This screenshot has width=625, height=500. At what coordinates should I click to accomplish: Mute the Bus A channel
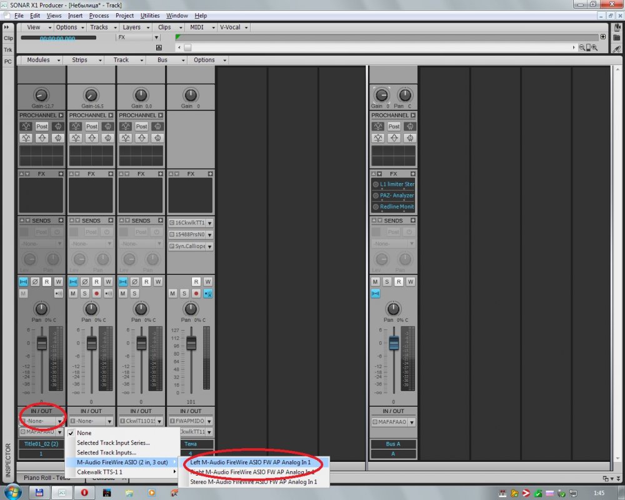pyautogui.click(x=376, y=282)
